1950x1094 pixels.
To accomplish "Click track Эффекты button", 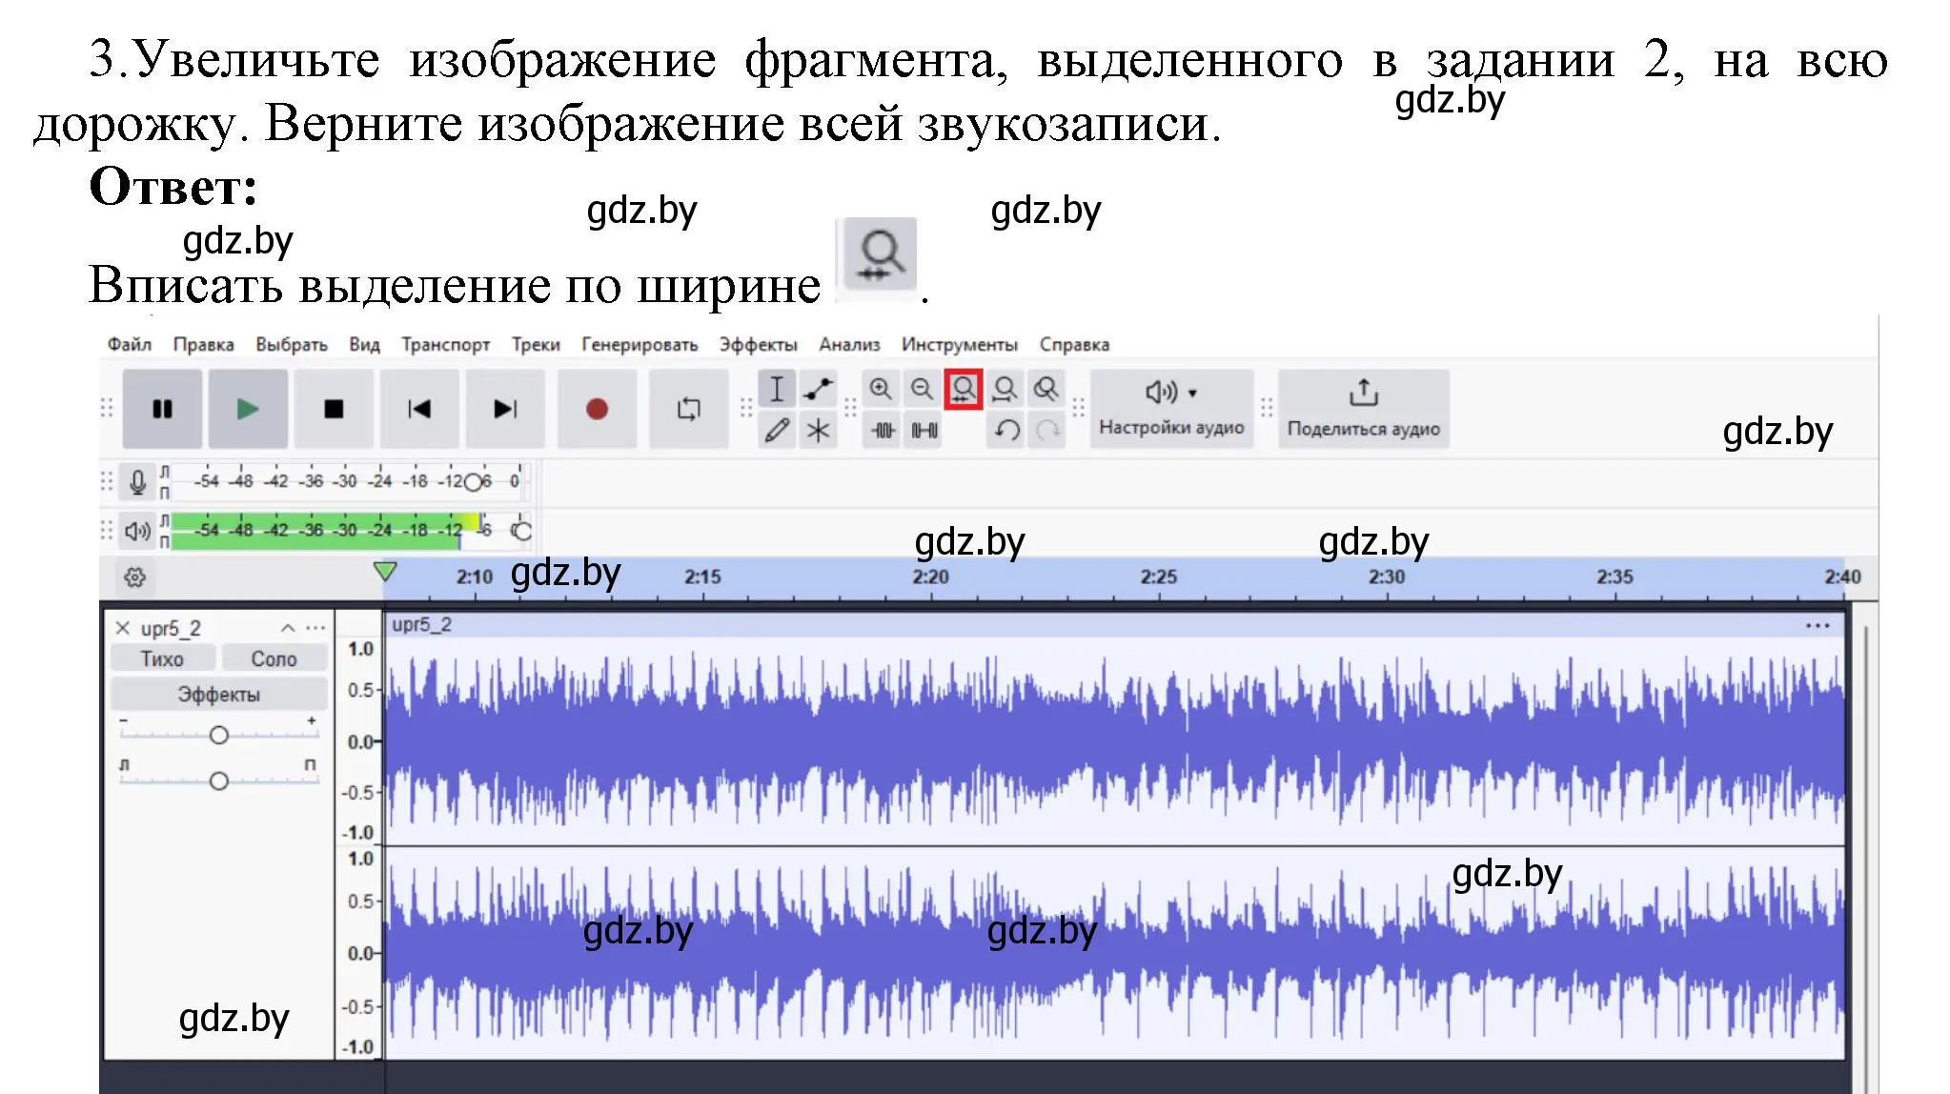I will [x=218, y=695].
